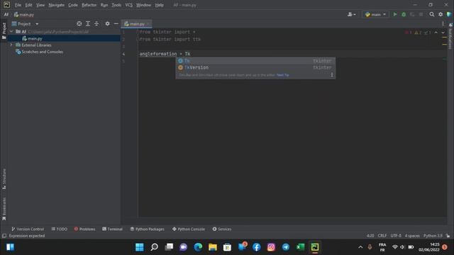The image size is (454, 255).
Task: Close the main.py editor tab
Action: (x=148, y=23)
